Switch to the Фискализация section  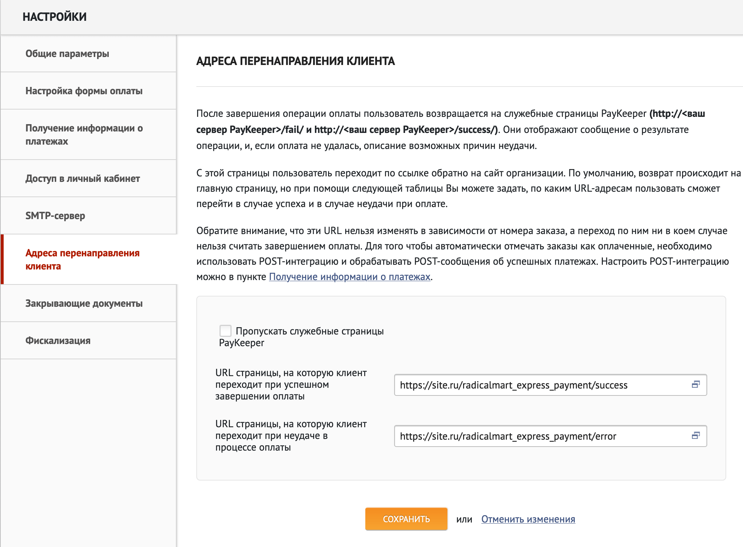(x=58, y=341)
